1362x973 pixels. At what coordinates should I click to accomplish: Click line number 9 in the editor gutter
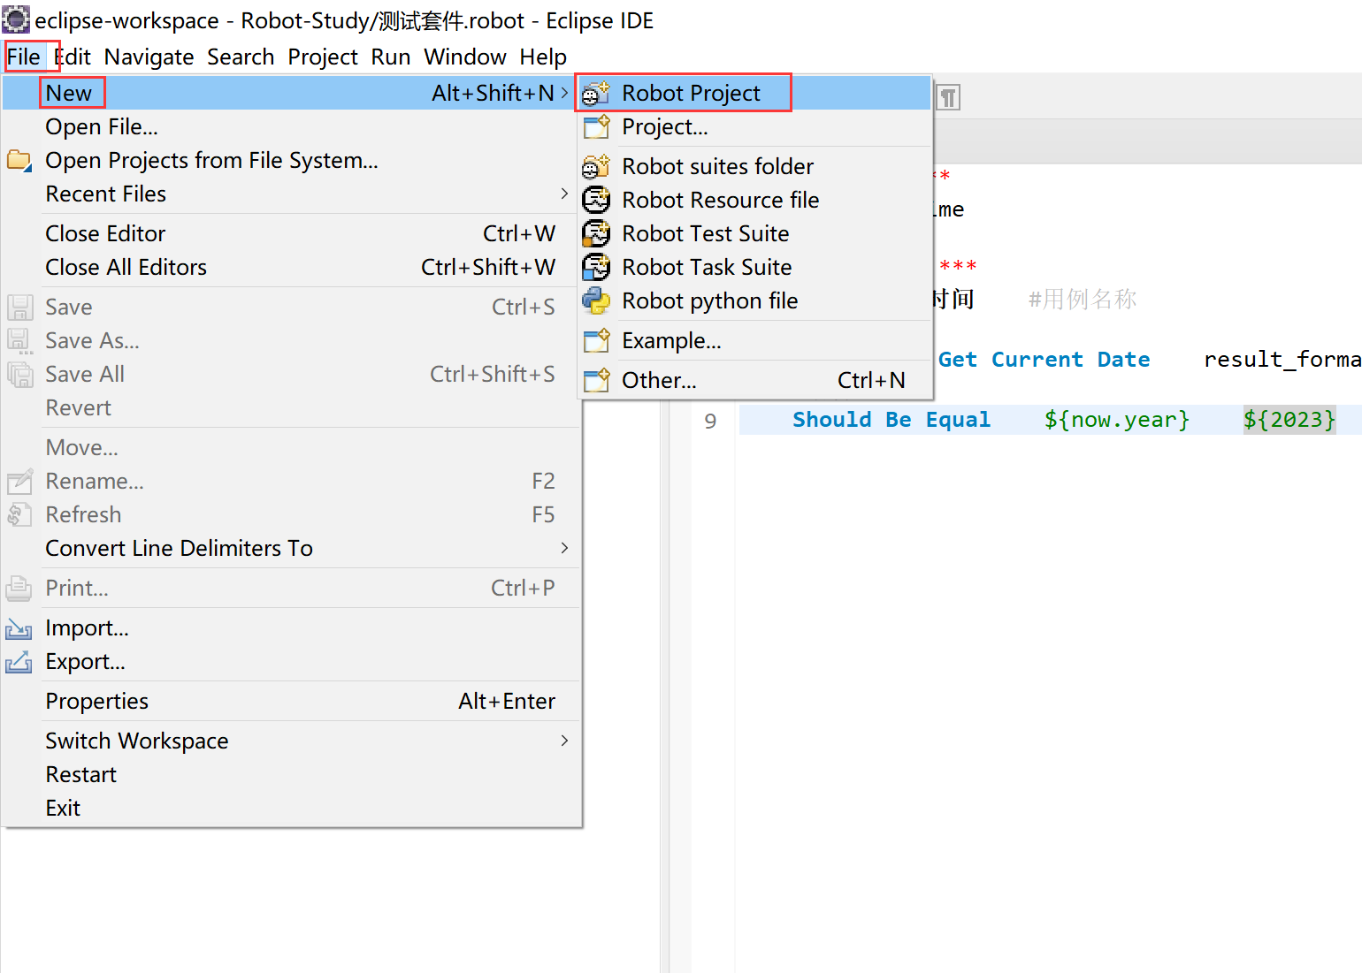[710, 421]
